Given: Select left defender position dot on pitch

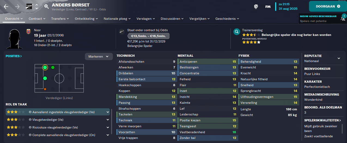Looking at the screenshot, I should click(45, 67).
